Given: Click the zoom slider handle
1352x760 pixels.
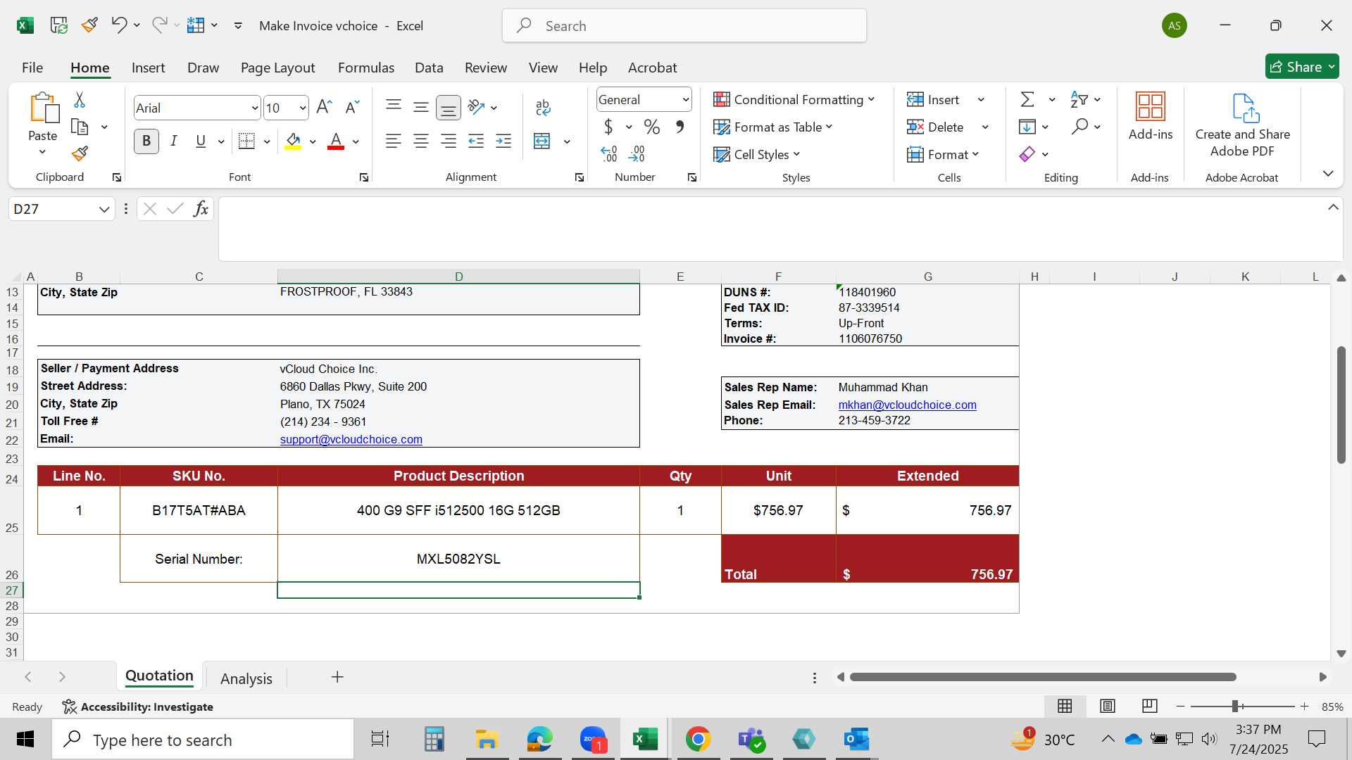Looking at the screenshot, I should pyautogui.click(x=1235, y=706).
